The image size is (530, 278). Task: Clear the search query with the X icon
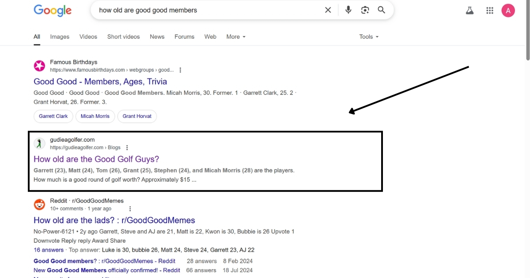pos(328,10)
